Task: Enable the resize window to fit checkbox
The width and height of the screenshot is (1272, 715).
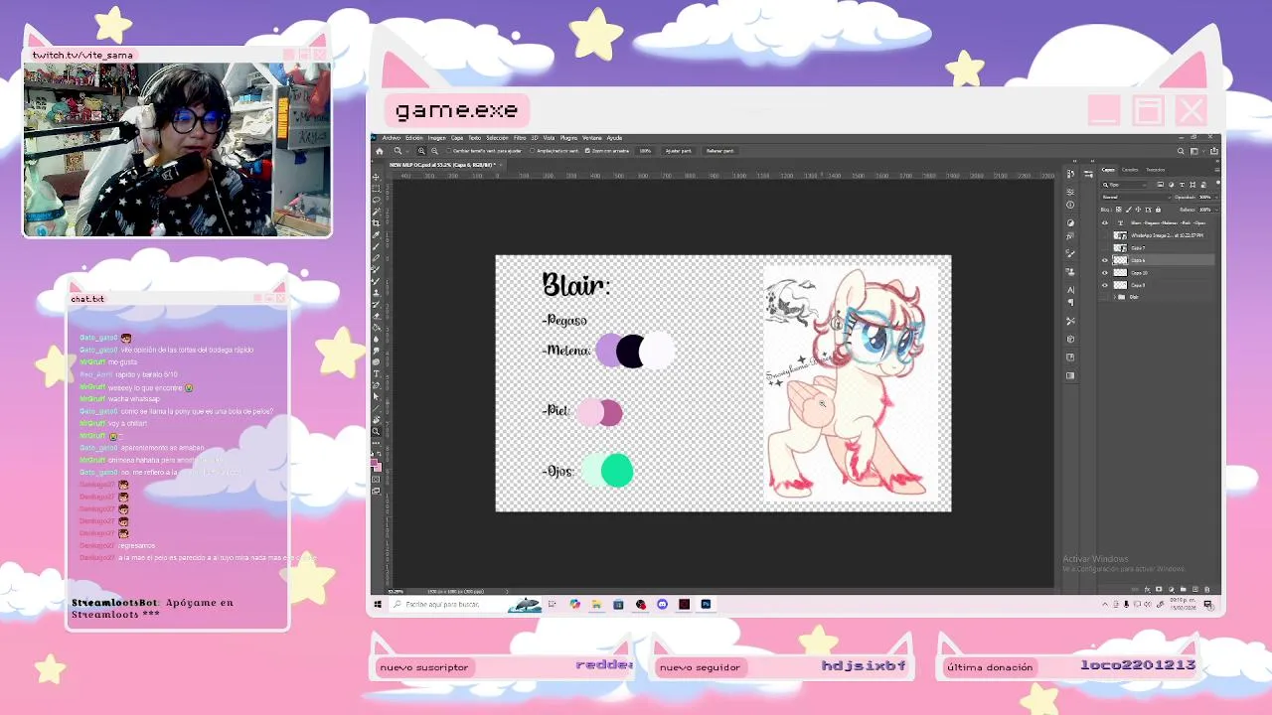Action: tap(449, 151)
